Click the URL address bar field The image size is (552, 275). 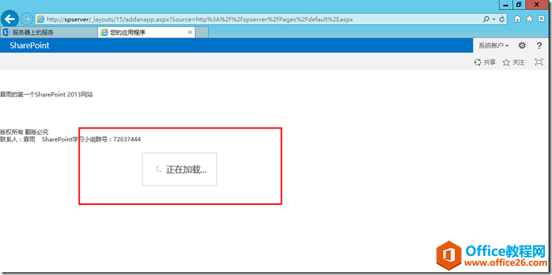coord(259,19)
